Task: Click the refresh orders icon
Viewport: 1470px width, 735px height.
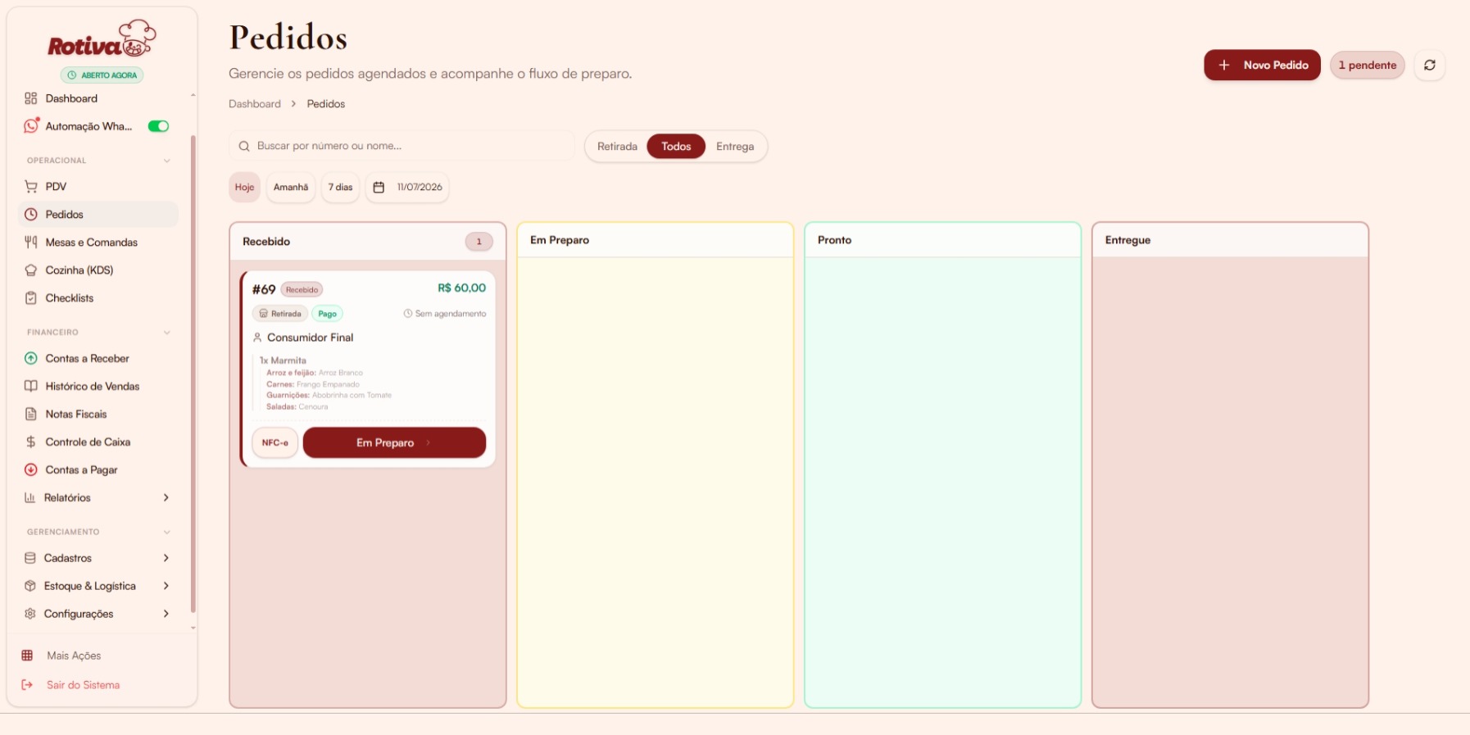Action: (x=1429, y=65)
